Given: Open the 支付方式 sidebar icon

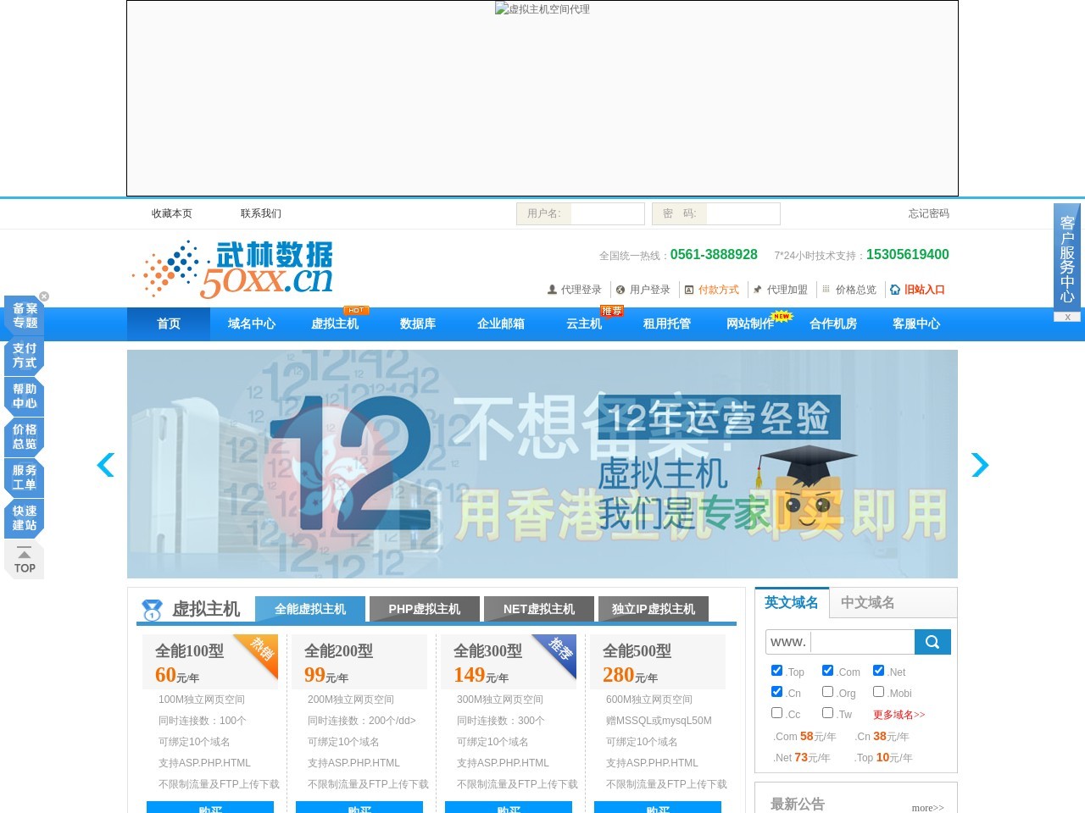Looking at the screenshot, I should (25, 356).
